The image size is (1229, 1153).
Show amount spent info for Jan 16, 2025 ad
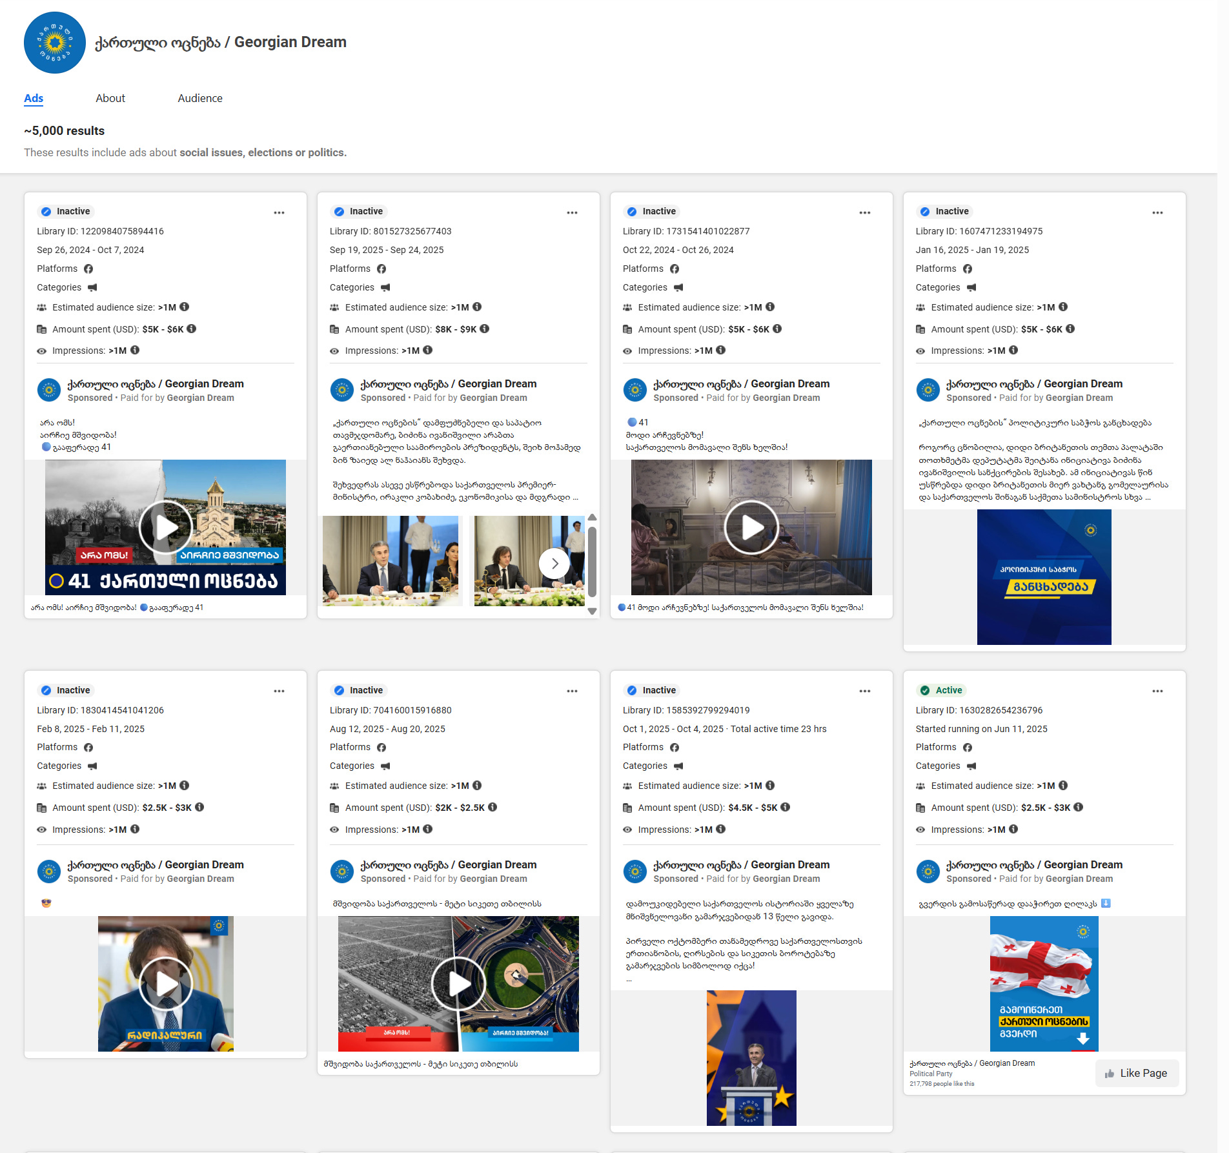click(1070, 329)
